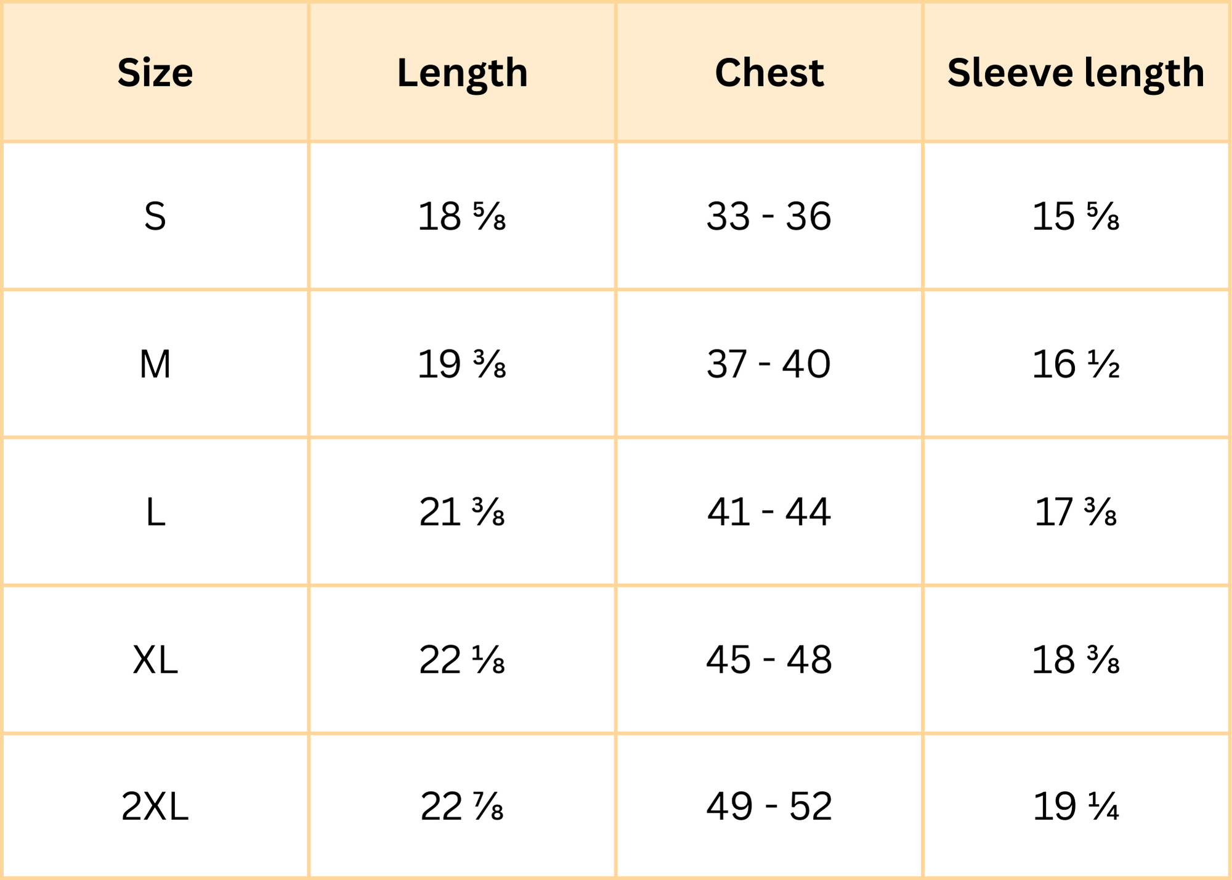
Task: Click the 2XL size cell
Action: (155, 806)
